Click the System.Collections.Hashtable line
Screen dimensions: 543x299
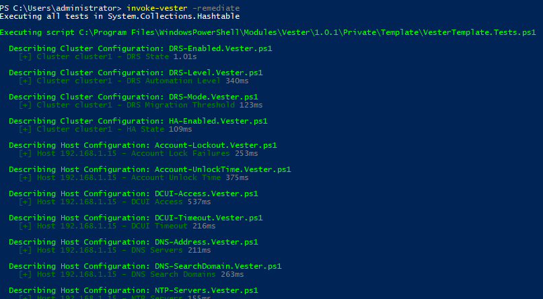tap(120, 15)
